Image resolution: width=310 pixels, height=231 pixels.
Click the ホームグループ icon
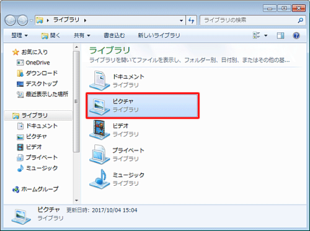tap(15, 189)
